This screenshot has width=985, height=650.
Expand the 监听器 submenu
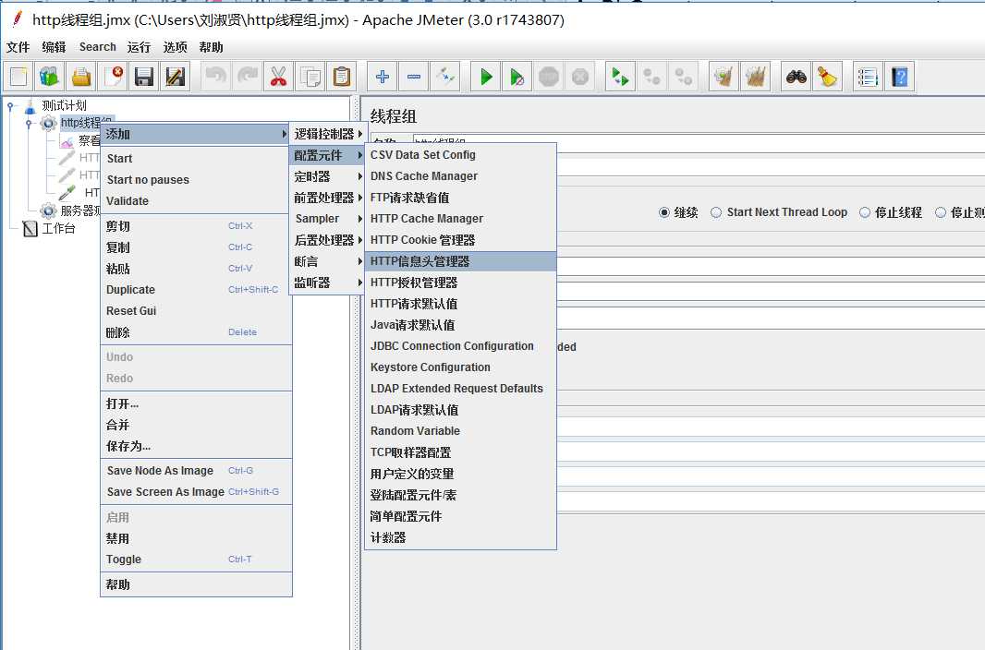327,283
